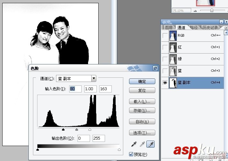Click the white output level slider triangle
228x161 pixels.
(x=119, y=150)
